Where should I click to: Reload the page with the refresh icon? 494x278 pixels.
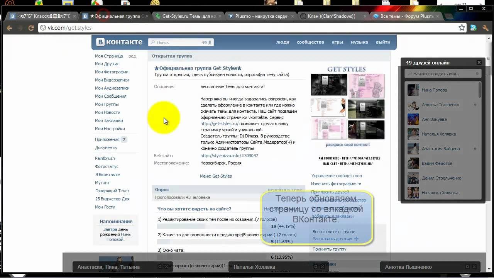[x=31, y=28]
